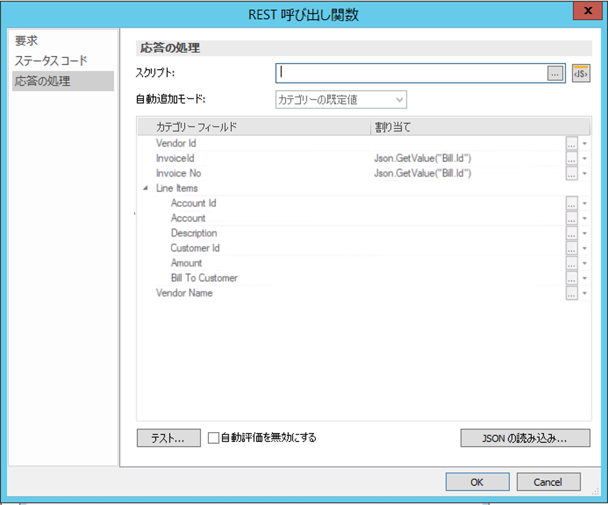Open ellipsis editor for Account Id row
608x505 pixels.
click(x=572, y=204)
